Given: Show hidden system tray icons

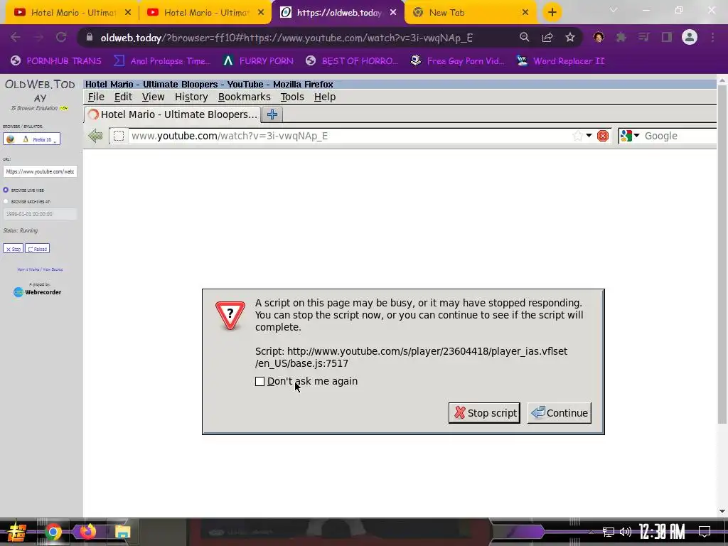Looking at the screenshot, I should [591, 532].
